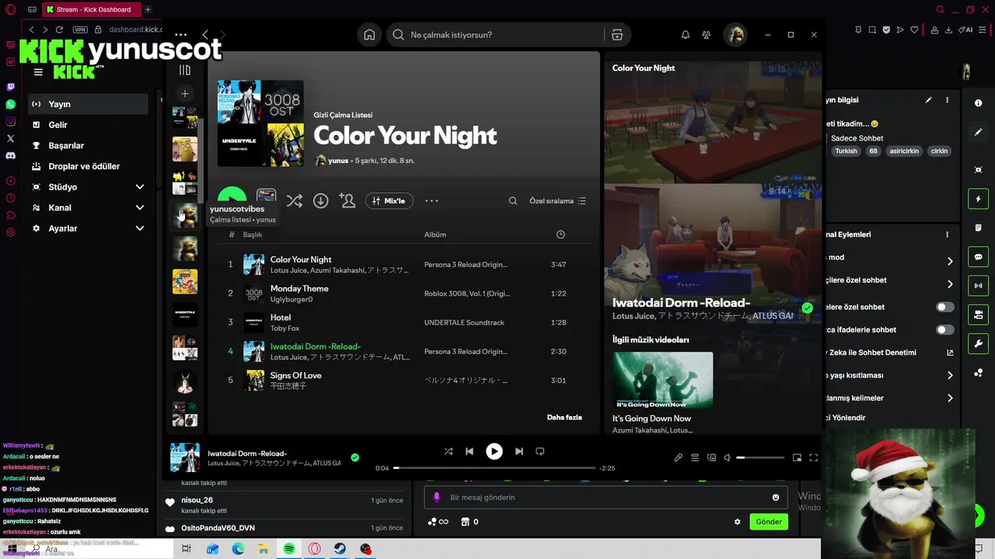Screen dimensions: 995x559
Task: Skip to previous track
Action: coord(470,451)
